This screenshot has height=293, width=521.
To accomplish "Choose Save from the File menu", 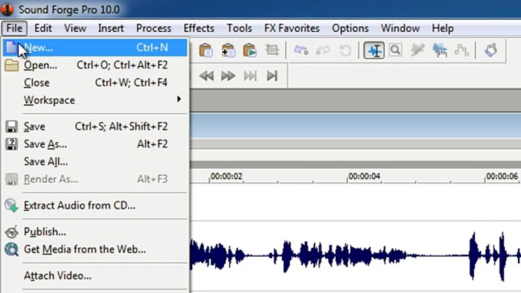I will coord(94,127).
